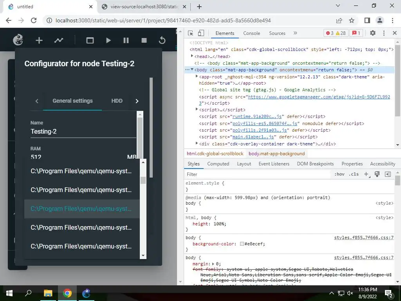Activate the DevTools inspect element picker
The width and height of the screenshot is (401, 301).
coord(191,33)
